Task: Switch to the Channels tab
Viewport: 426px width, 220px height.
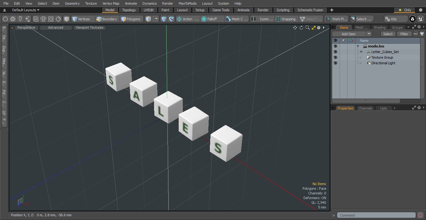Action: pos(365,108)
